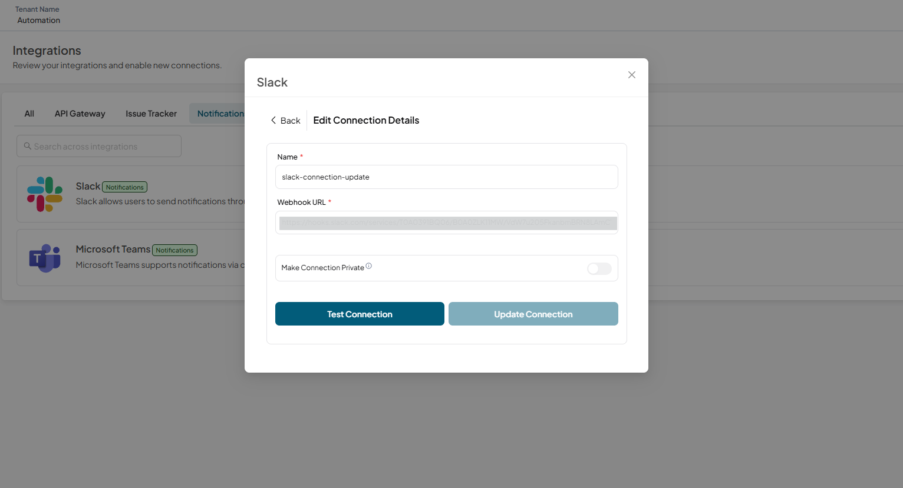Click the Webhook URL field
The width and height of the screenshot is (903, 488).
[x=446, y=223]
